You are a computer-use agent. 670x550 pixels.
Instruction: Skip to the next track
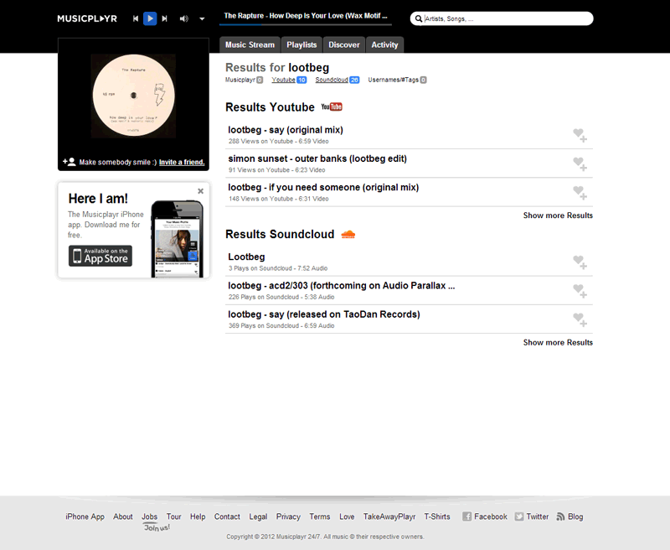[x=164, y=18]
